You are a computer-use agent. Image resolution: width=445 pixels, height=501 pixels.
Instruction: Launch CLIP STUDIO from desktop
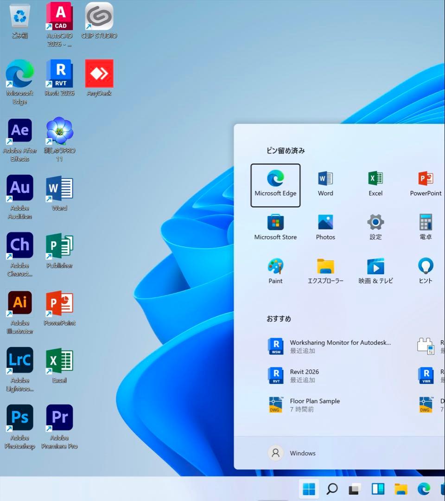pyautogui.click(x=99, y=18)
